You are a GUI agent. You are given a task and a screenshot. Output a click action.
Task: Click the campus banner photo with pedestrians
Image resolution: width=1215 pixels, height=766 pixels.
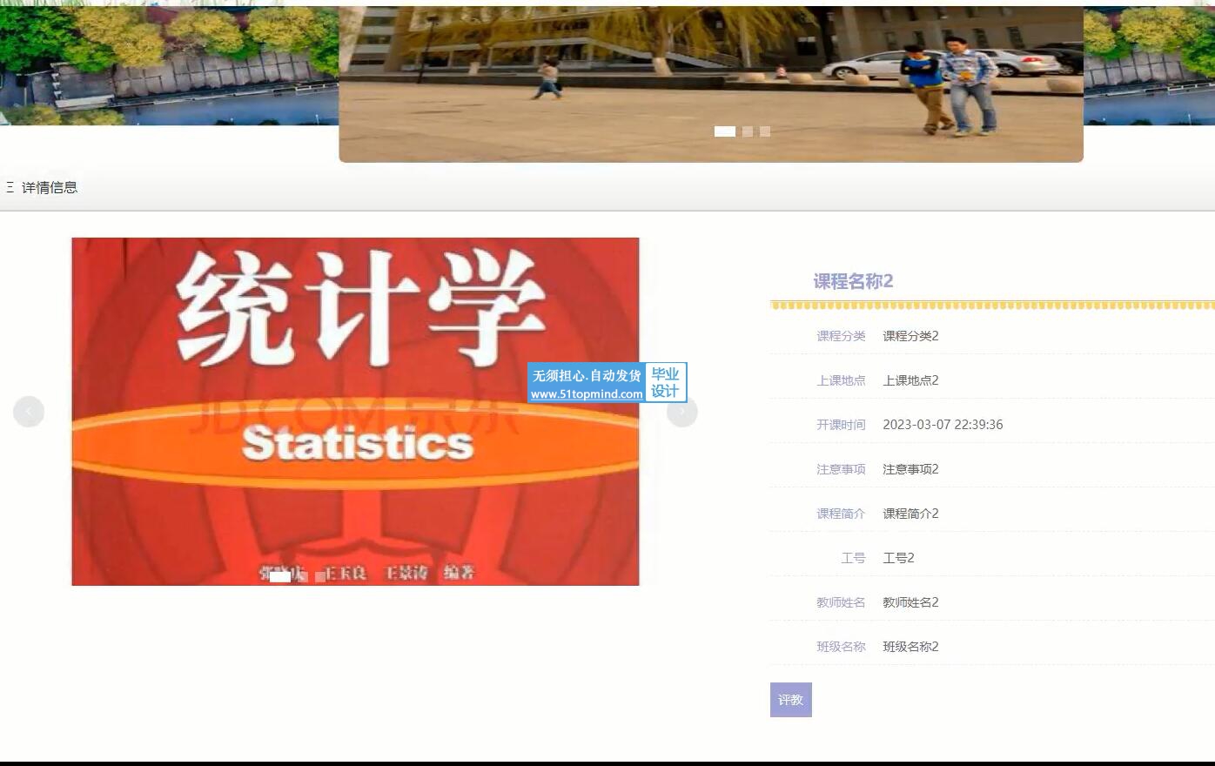tap(711, 84)
